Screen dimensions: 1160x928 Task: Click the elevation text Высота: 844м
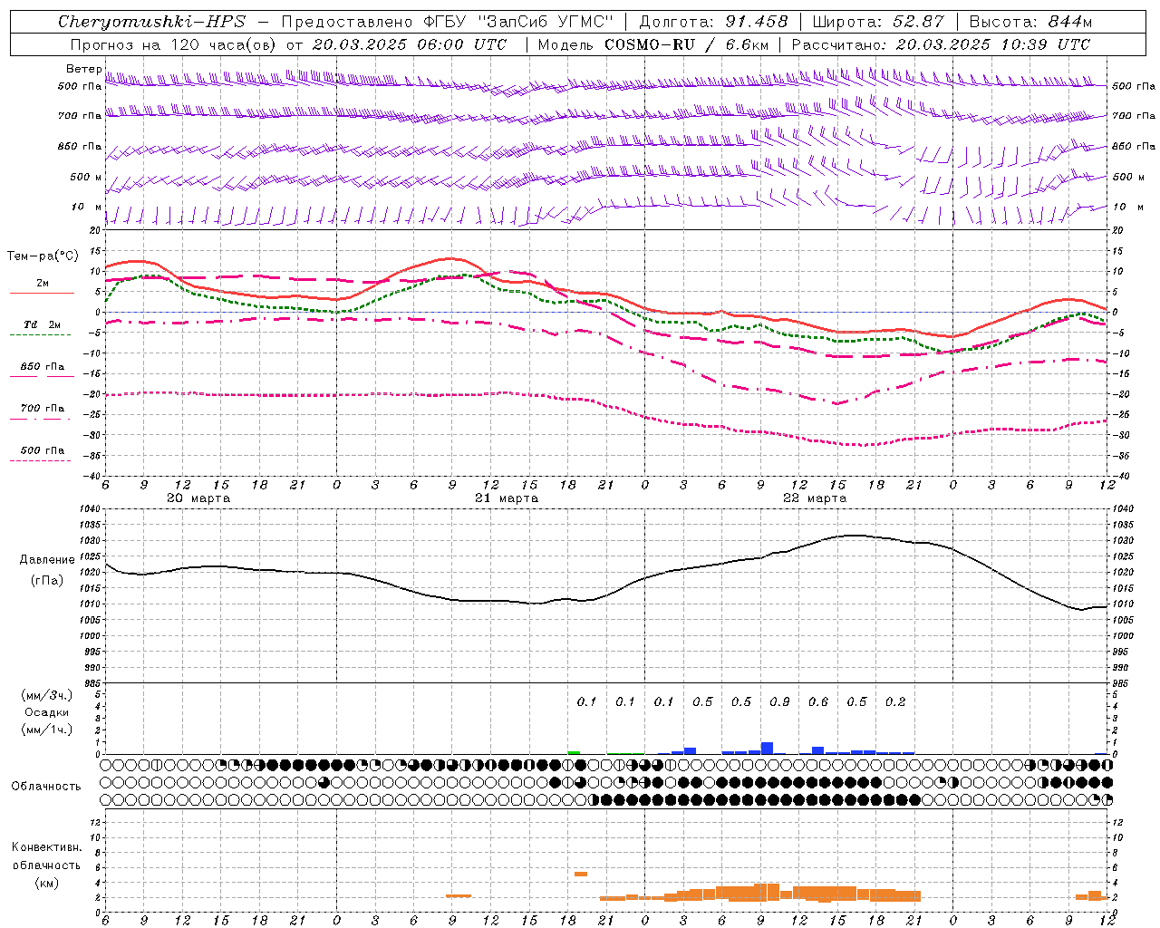(x=1030, y=22)
